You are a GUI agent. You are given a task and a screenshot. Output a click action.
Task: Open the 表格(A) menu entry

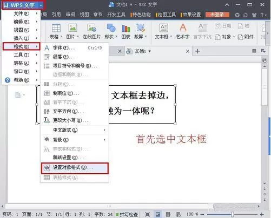click(21, 63)
